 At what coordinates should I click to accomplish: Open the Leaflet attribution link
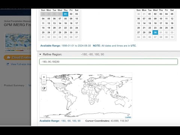point(128,117)
